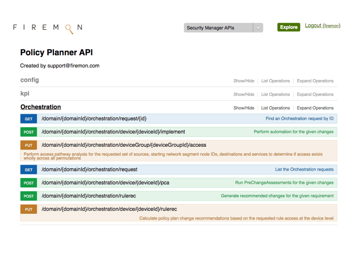The width and height of the screenshot is (351, 259).
Task: Click 'List the Orchestration requests' description
Action: point(304,169)
